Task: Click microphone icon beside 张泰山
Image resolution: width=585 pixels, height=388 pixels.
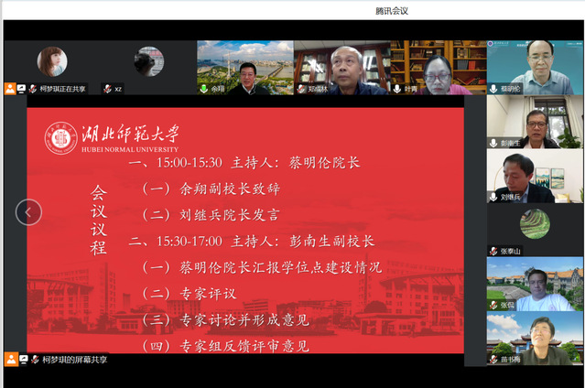Action: [x=493, y=251]
